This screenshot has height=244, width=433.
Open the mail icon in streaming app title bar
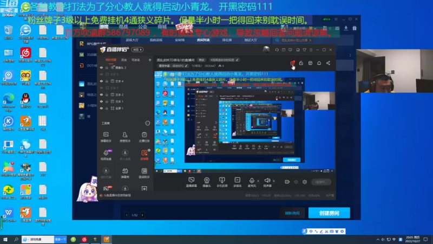[284, 50]
